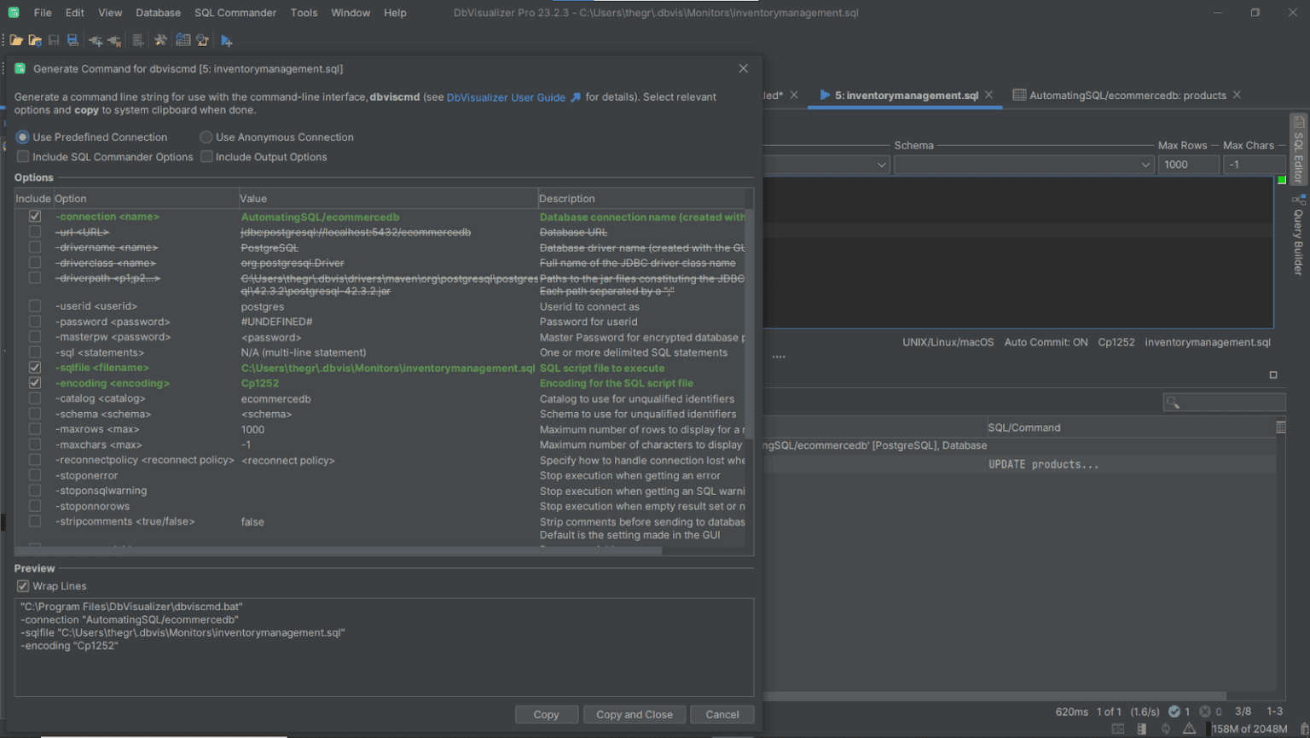Open the SQL Commander menu
The height and width of the screenshot is (738, 1310).
235,12
